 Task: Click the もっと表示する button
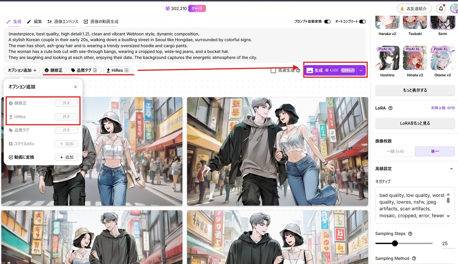click(x=415, y=90)
